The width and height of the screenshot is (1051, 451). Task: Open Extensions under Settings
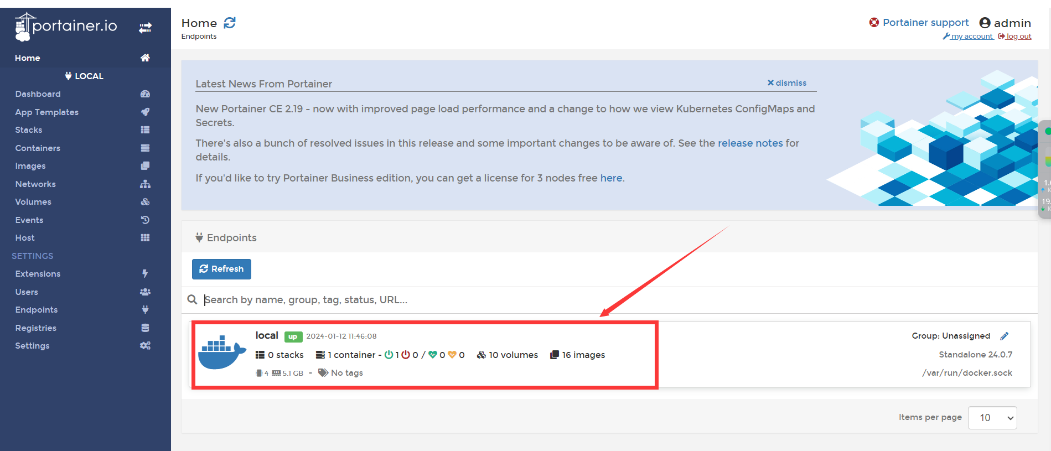[x=38, y=273]
